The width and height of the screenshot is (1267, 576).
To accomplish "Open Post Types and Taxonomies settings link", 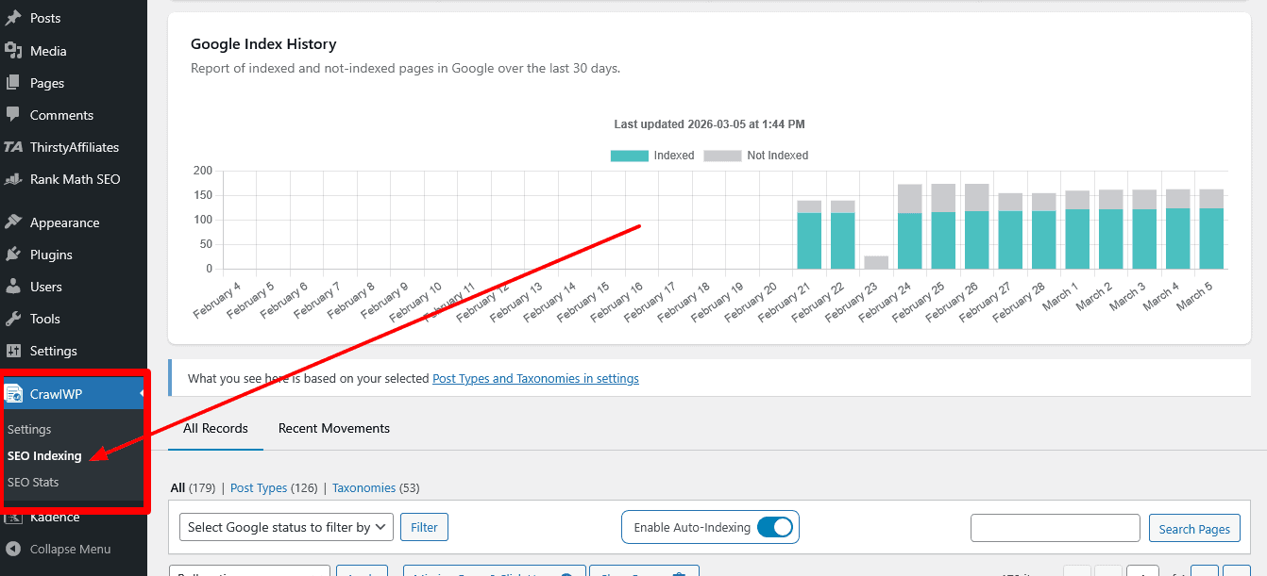I will pyautogui.click(x=535, y=378).
